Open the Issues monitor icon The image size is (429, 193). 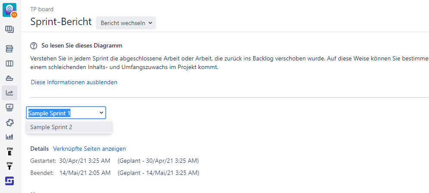click(9, 108)
